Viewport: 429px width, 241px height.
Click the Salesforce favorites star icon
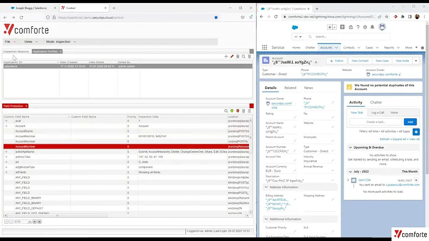click(329, 27)
